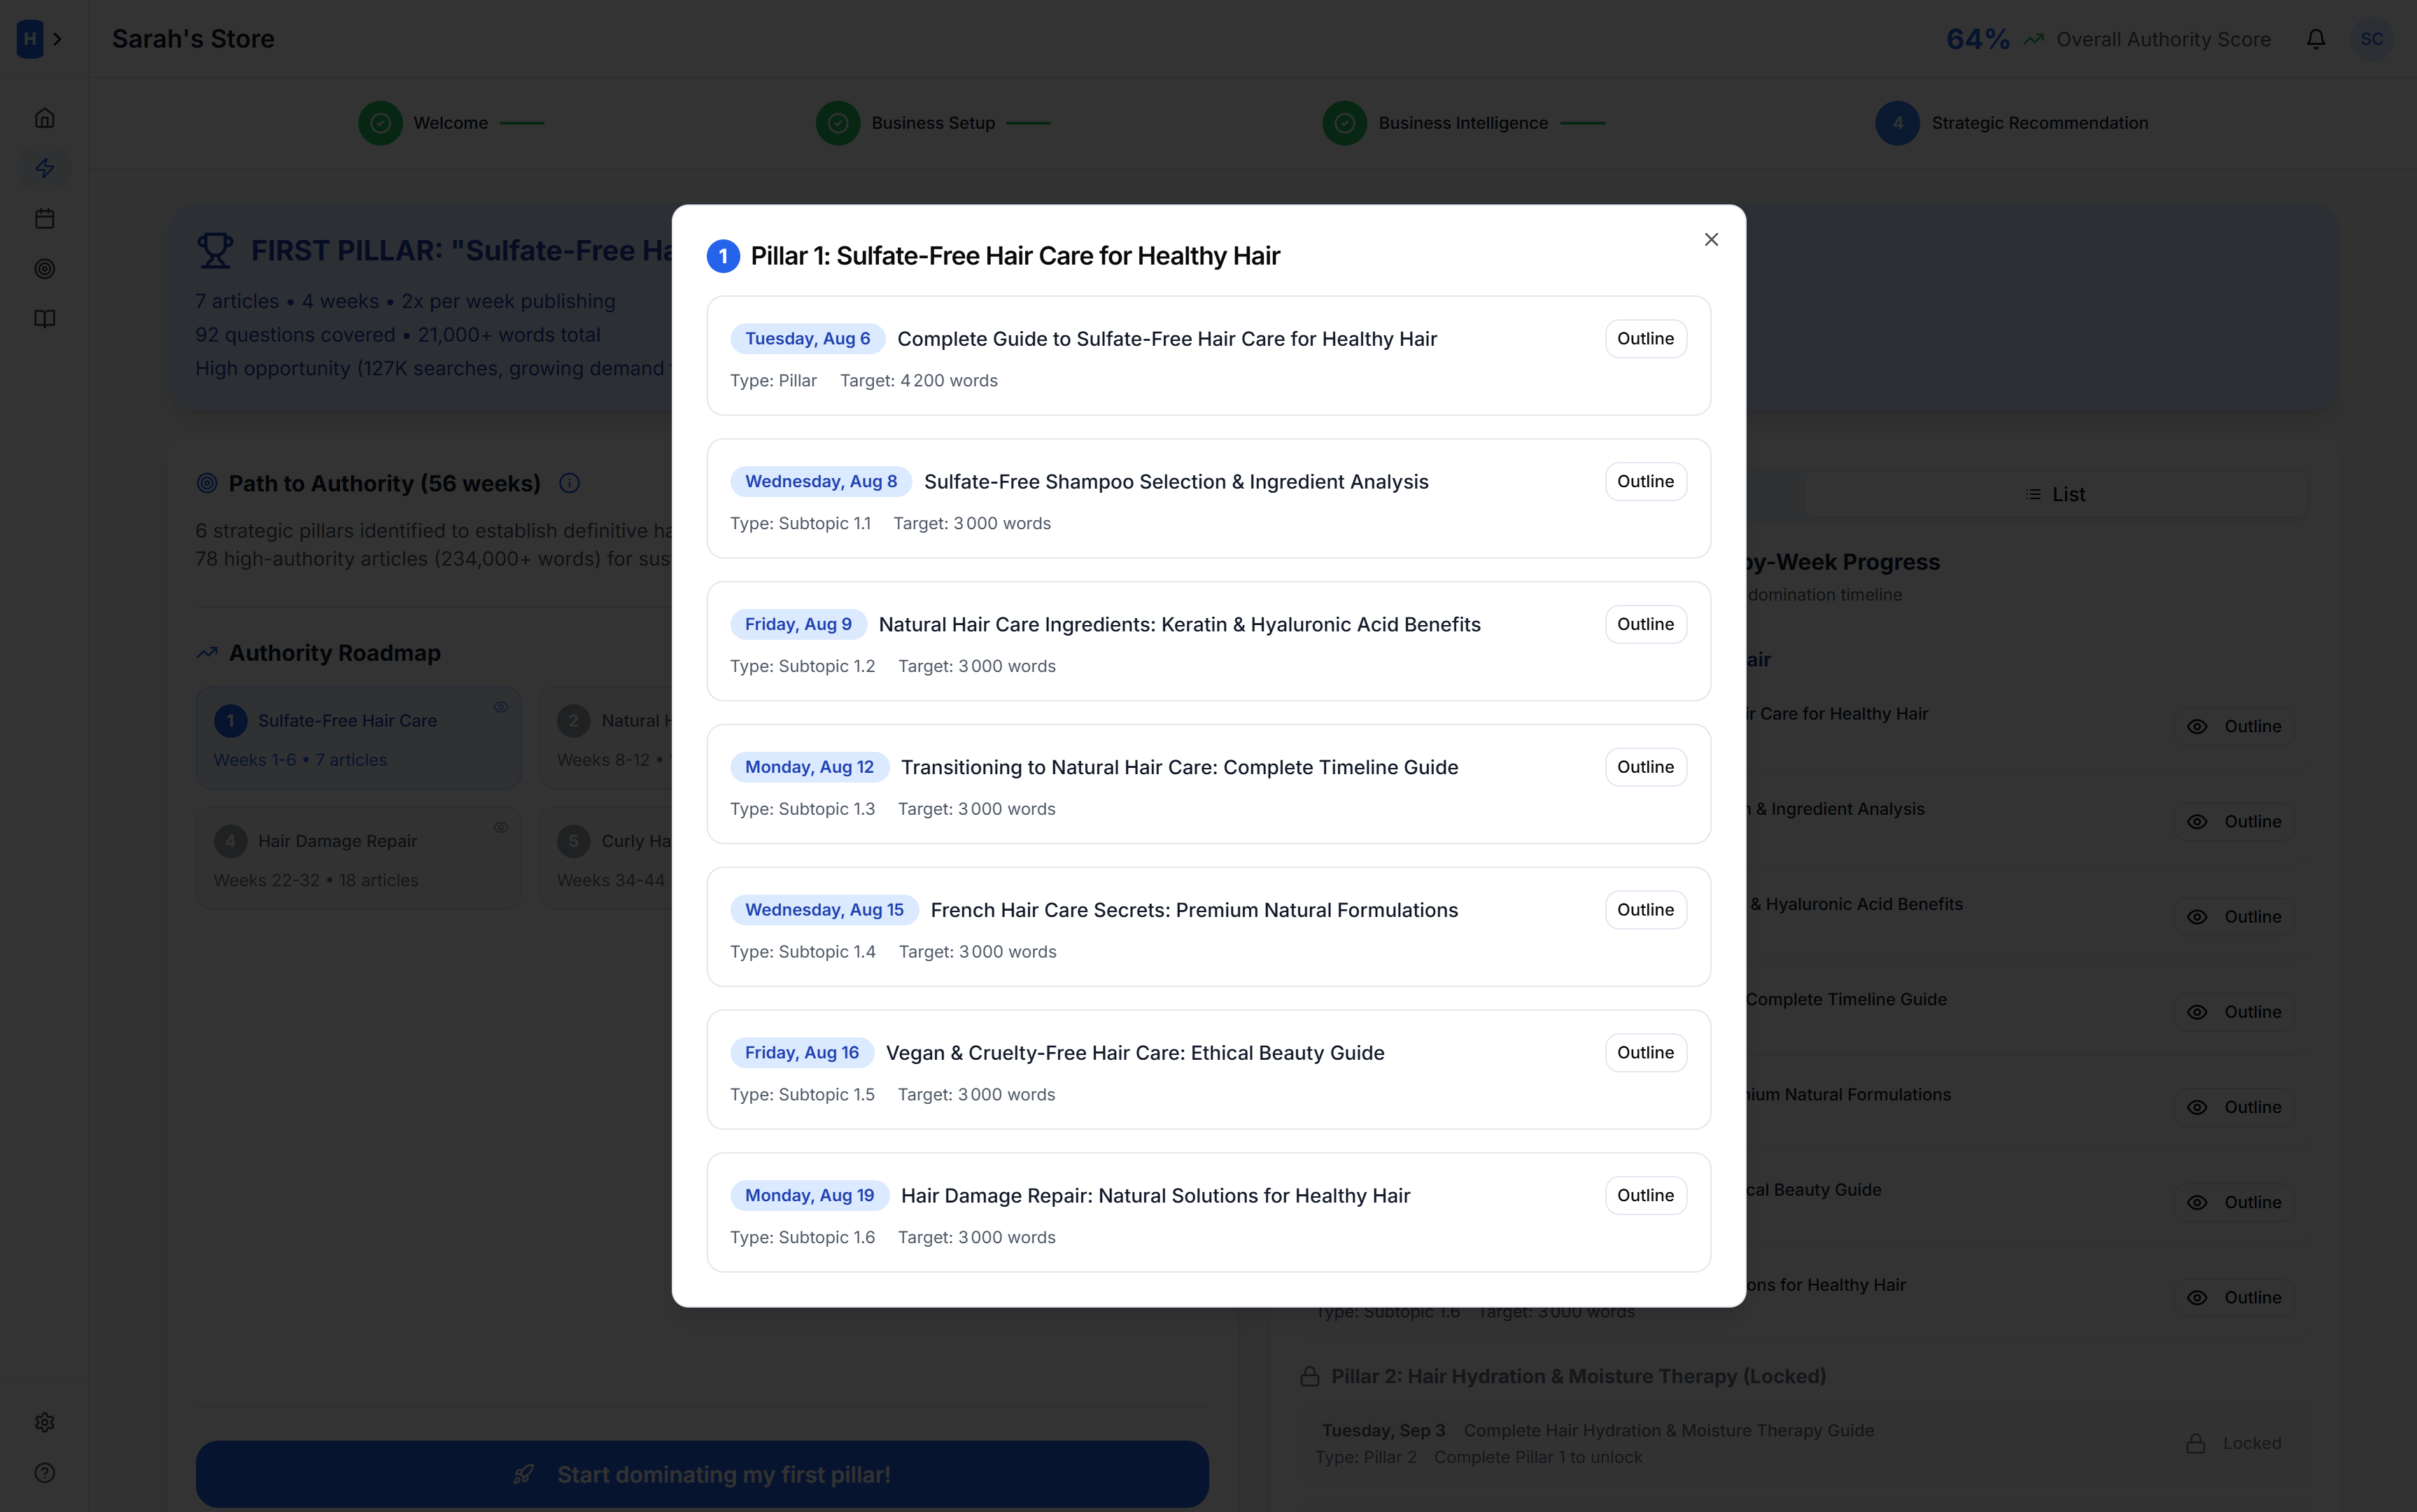This screenshot has width=2417, height=1512.
Task: Click the Business Setup checkmark circle
Action: coord(838,123)
